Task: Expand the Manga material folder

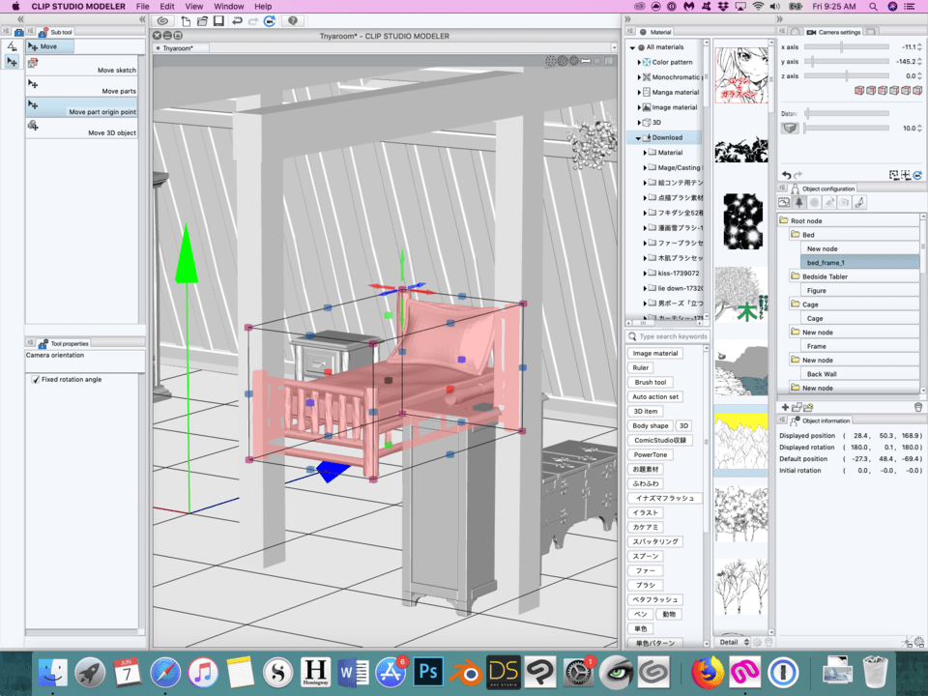Action: pyautogui.click(x=639, y=93)
